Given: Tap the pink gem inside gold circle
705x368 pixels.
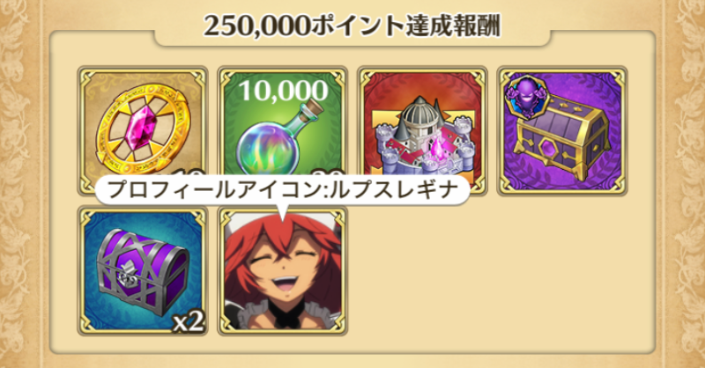Looking at the screenshot, I should tap(136, 129).
